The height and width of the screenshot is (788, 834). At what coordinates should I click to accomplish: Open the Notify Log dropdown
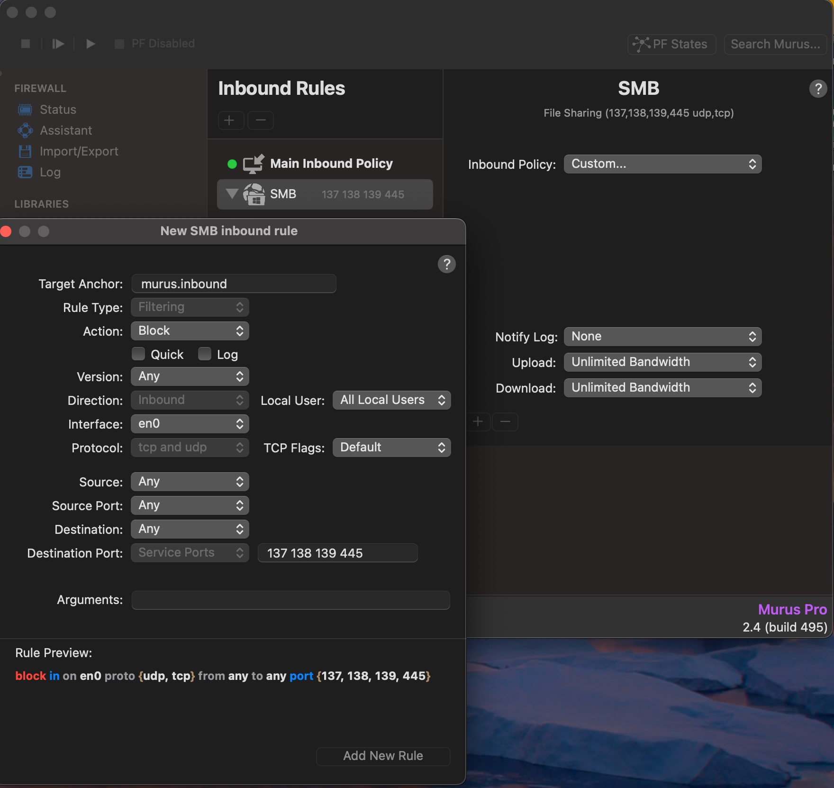662,337
